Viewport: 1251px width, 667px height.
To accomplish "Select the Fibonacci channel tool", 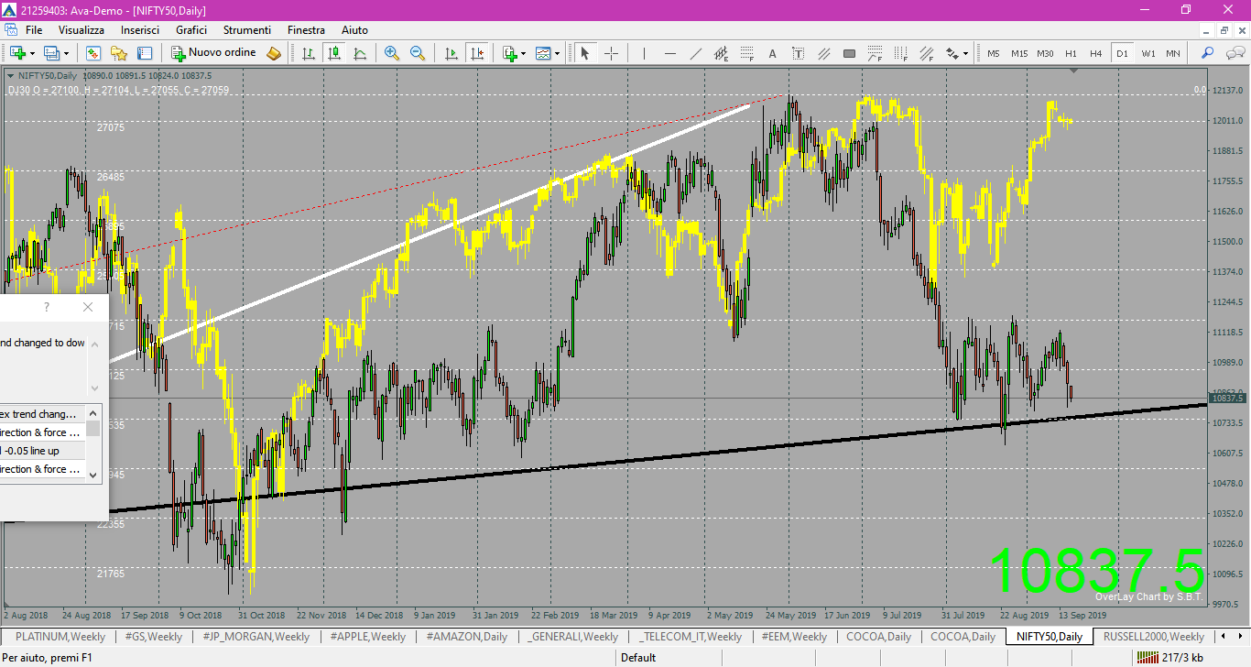I will [x=926, y=53].
